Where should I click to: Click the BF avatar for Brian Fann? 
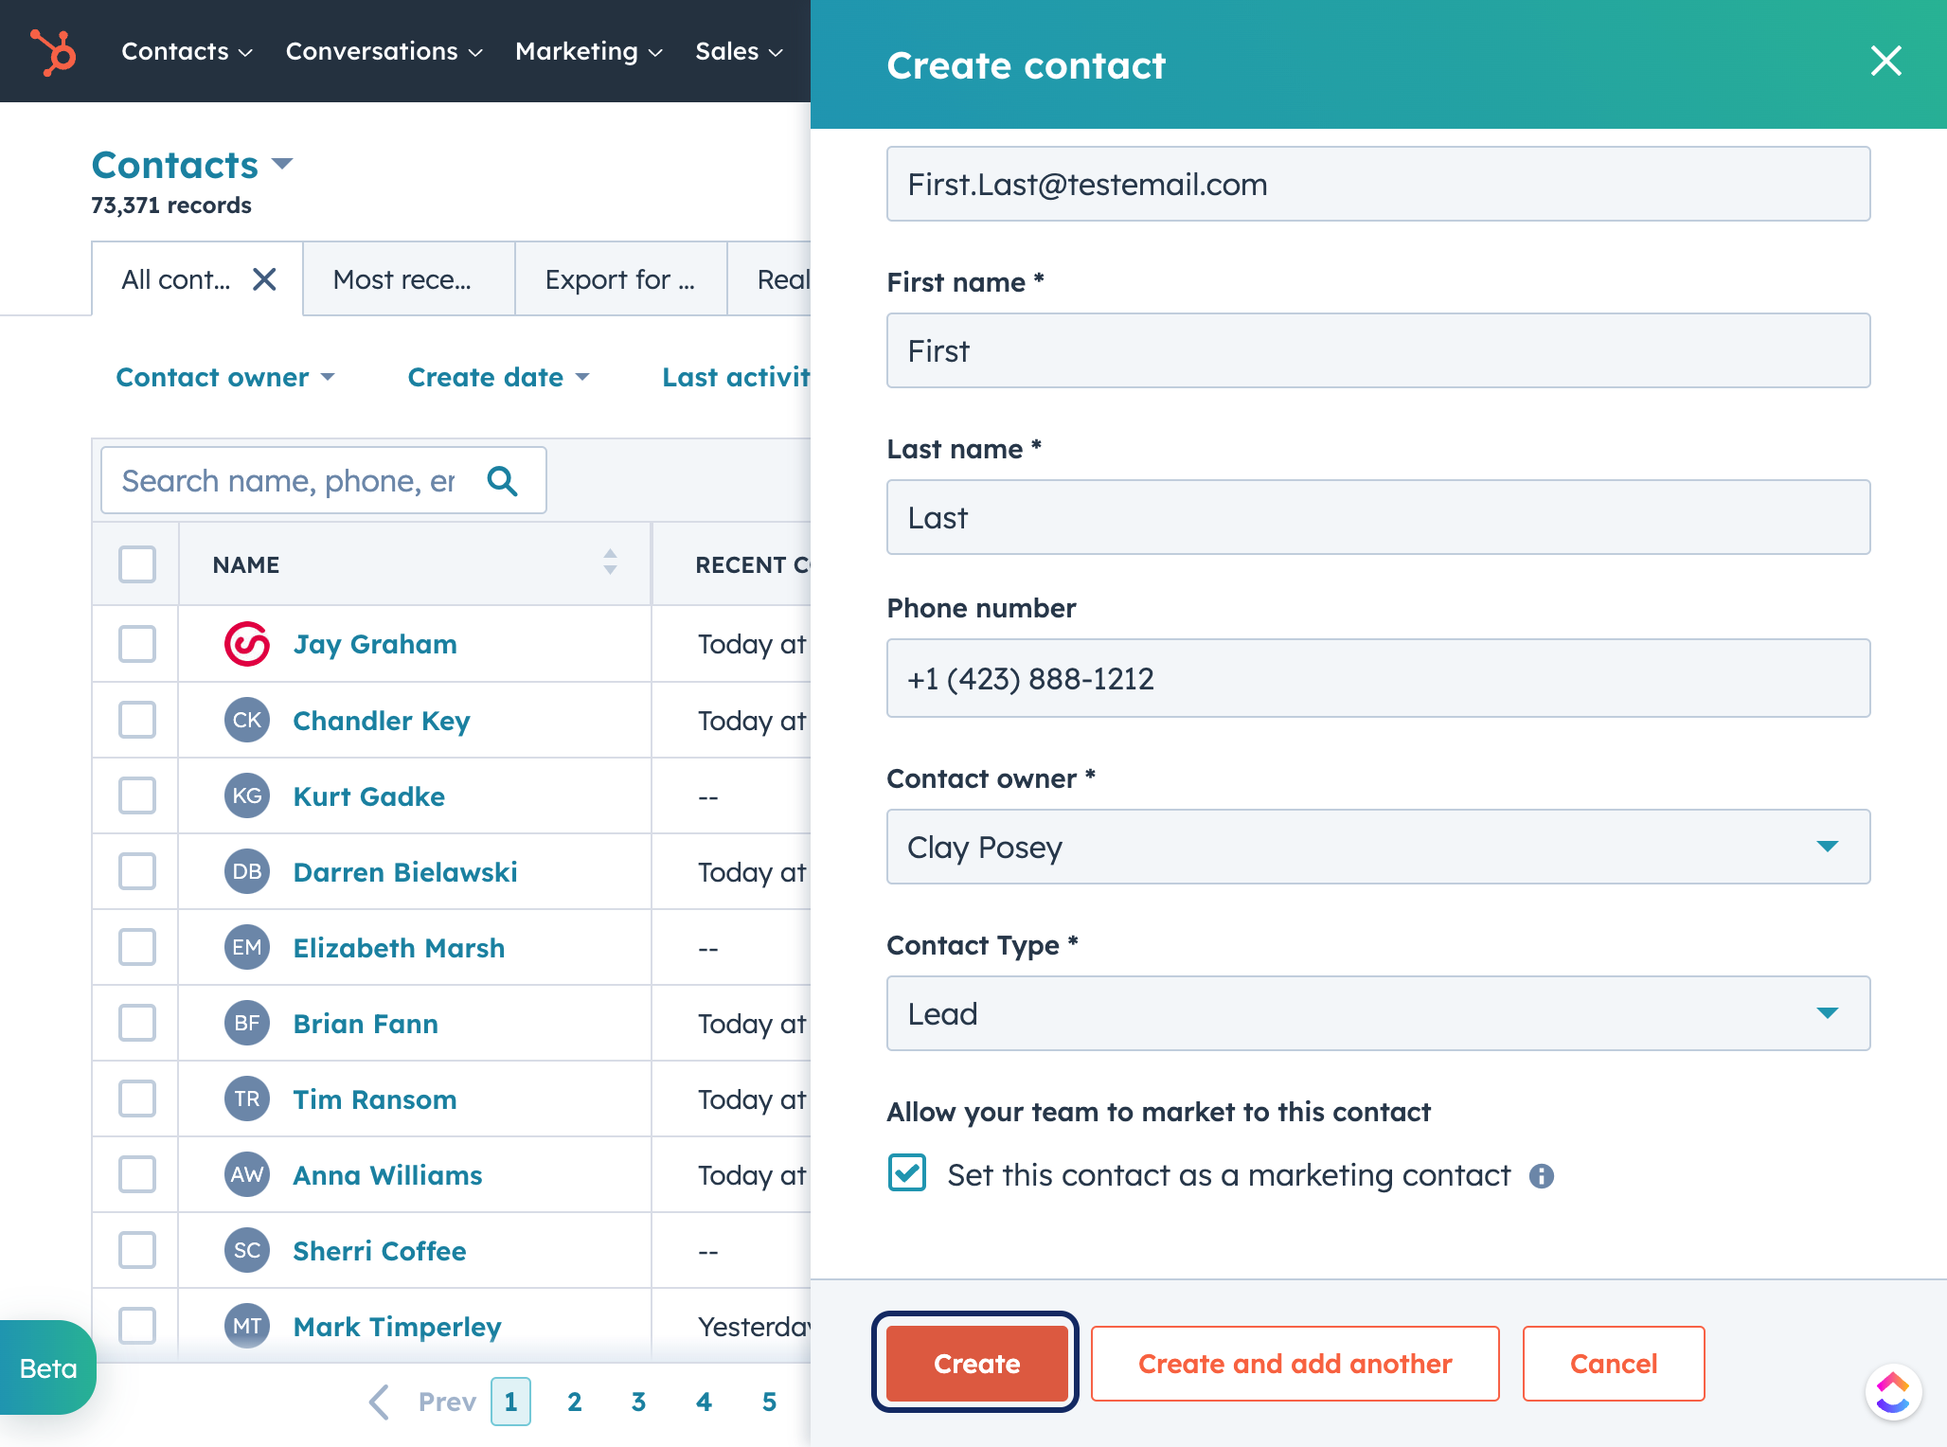(247, 1023)
